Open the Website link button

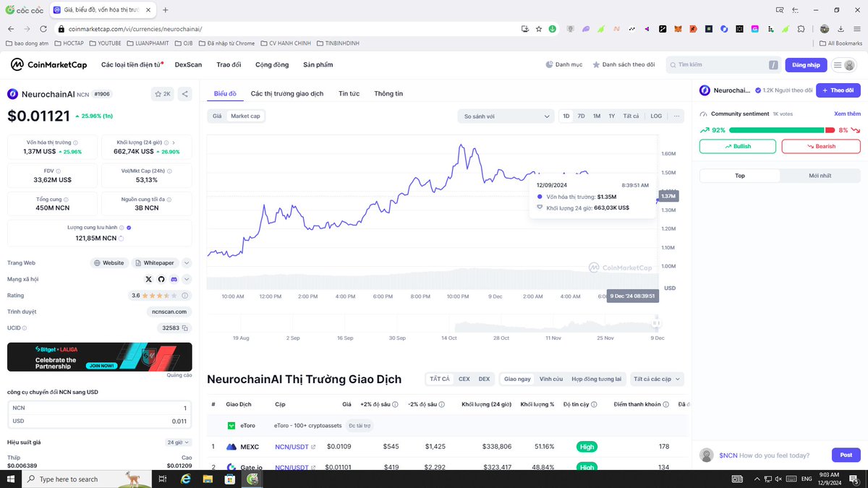point(109,263)
